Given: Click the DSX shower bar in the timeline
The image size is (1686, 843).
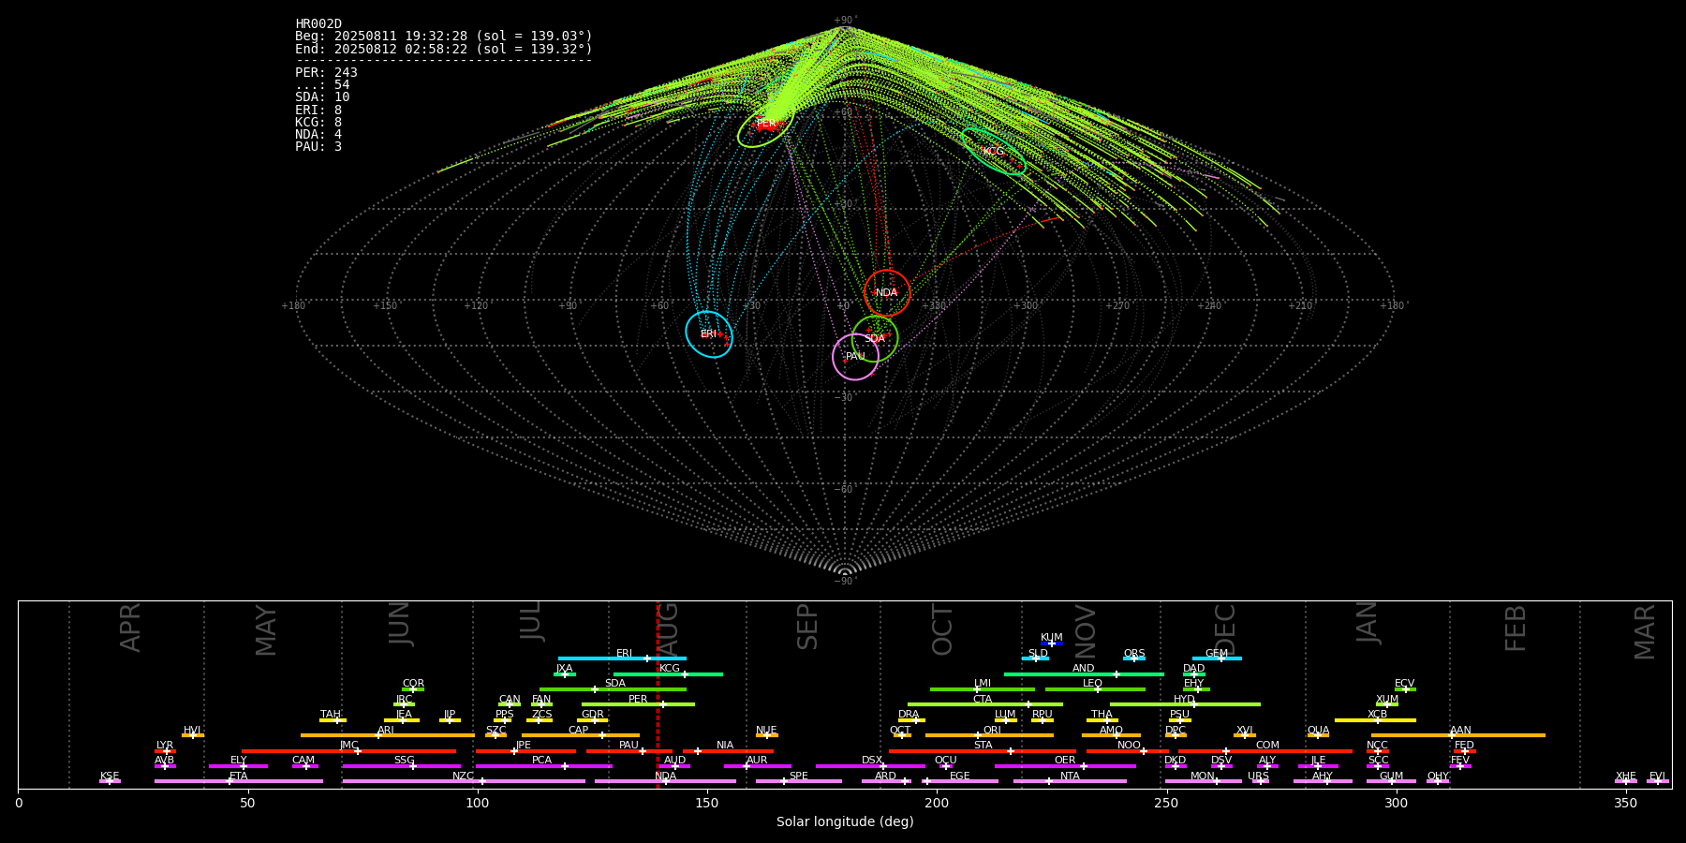Looking at the screenshot, I should tap(870, 766).
